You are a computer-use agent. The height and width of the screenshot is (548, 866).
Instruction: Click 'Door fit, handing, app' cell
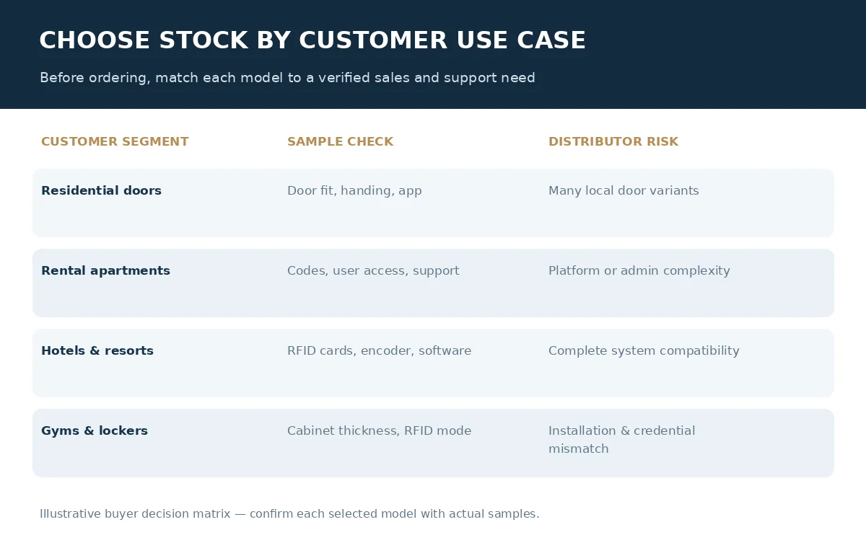[354, 191]
